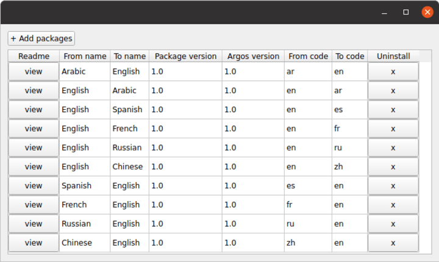Select the 'ru' From code cell

[x=308, y=224]
